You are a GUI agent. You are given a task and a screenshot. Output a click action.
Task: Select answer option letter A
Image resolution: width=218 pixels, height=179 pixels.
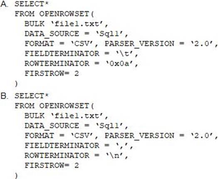[x=4, y=4]
